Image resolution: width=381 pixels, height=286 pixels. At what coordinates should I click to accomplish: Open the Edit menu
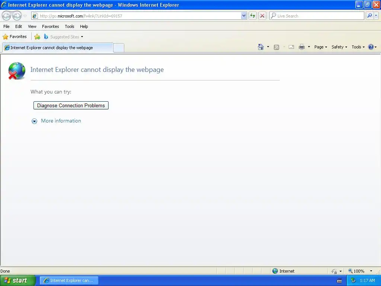[x=19, y=26]
